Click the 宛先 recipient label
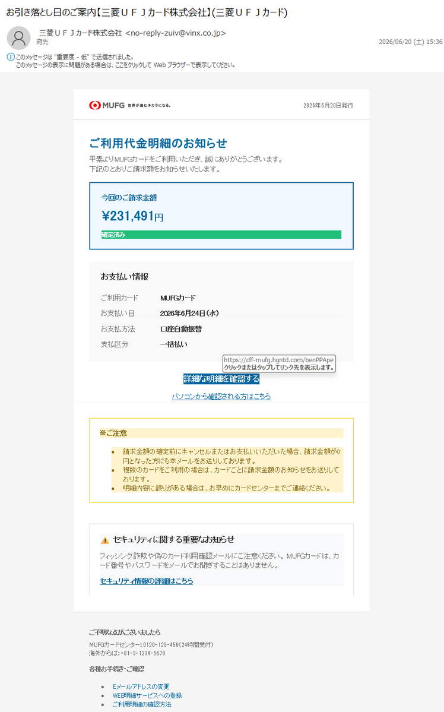The height and width of the screenshot is (712, 444). pyautogui.click(x=42, y=42)
